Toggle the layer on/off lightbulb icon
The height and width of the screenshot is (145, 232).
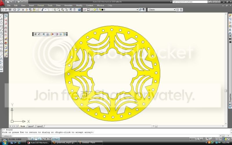tap(92, 10)
